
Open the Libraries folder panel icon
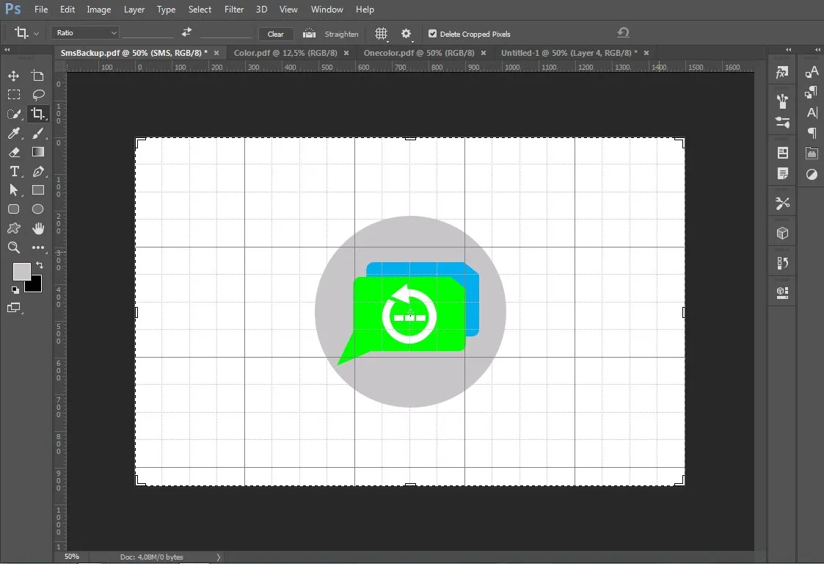[x=812, y=153]
